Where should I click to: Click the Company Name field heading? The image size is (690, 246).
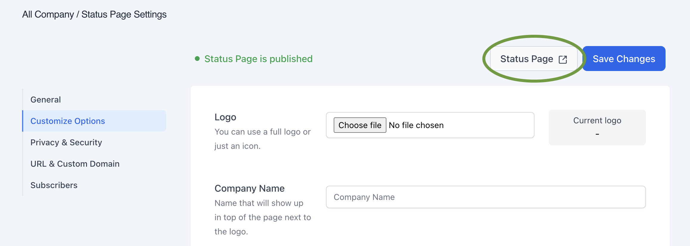pos(249,188)
